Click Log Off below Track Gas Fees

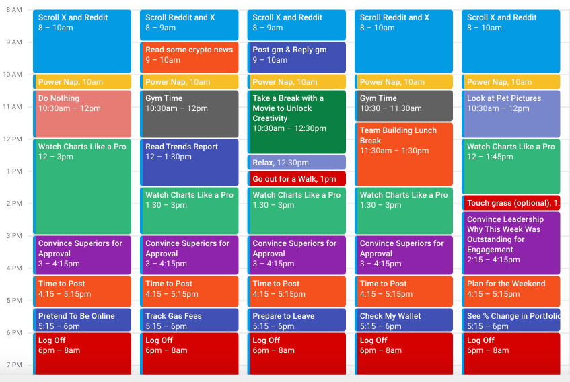point(189,354)
